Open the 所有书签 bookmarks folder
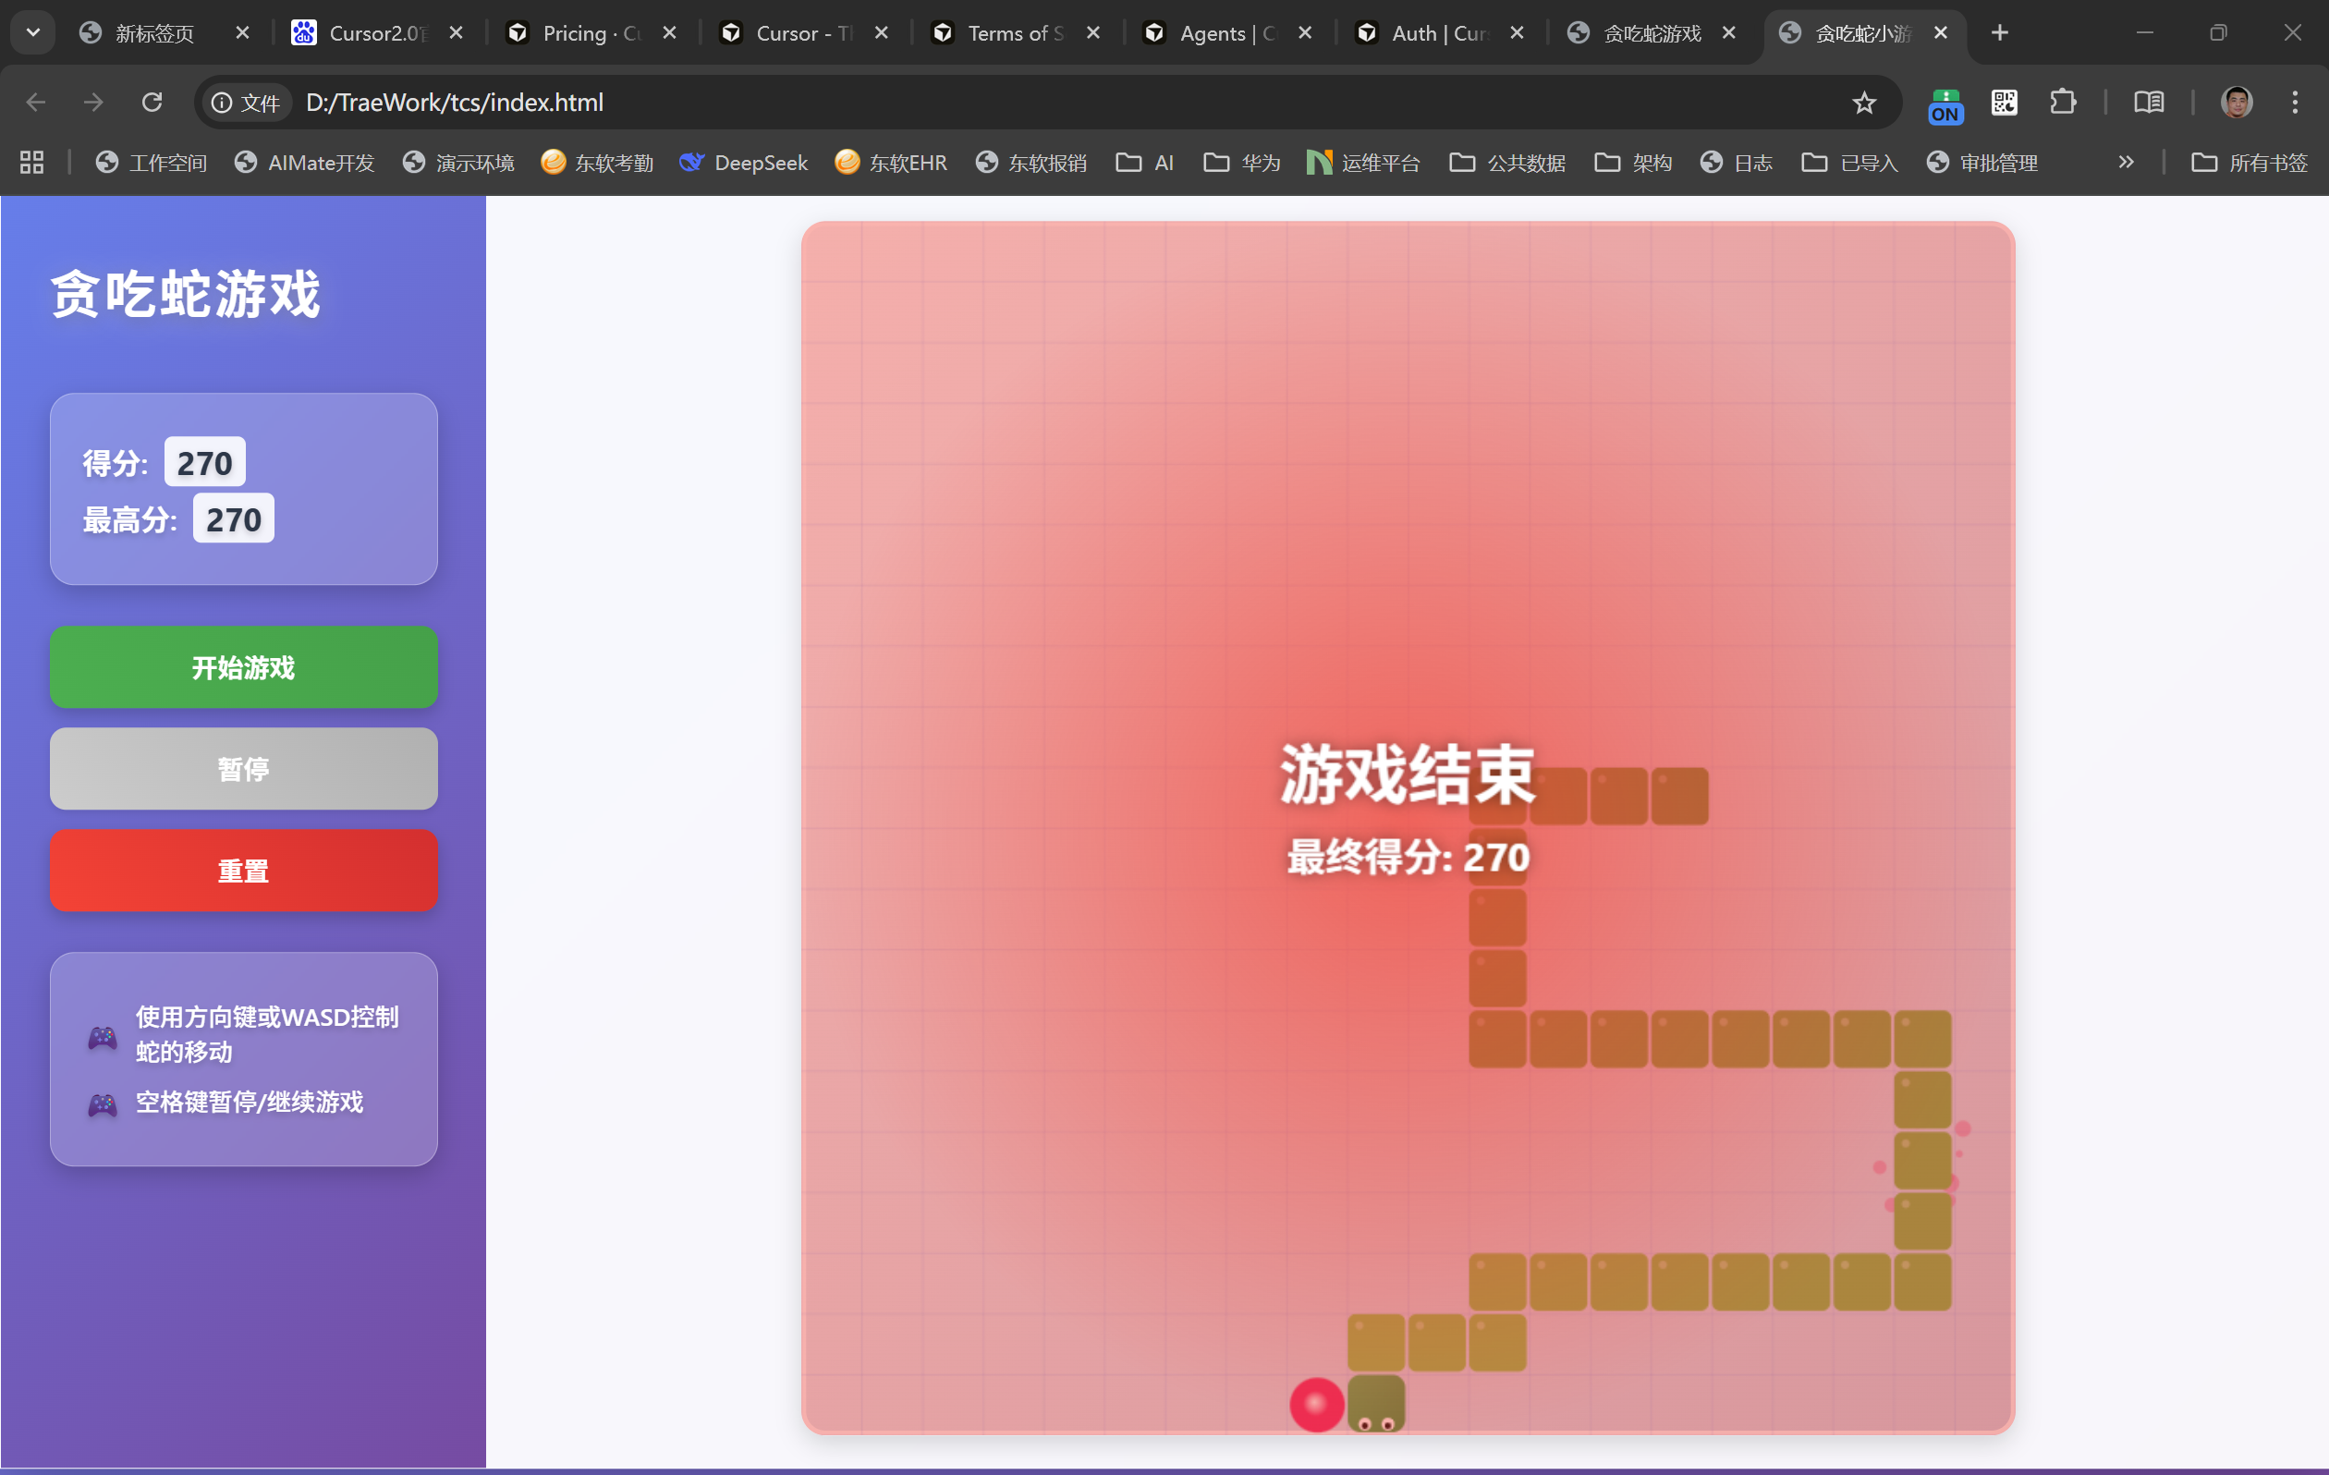Viewport: 2329px width, 1475px height. [2249, 163]
